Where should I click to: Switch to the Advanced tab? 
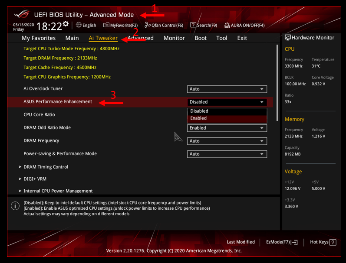pyautogui.click(x=141, y=38)
